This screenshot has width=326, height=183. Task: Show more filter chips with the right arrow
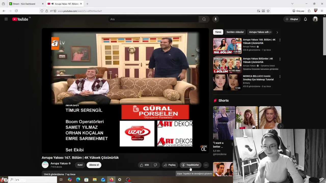pyautogui.click(x=277, y=32)
